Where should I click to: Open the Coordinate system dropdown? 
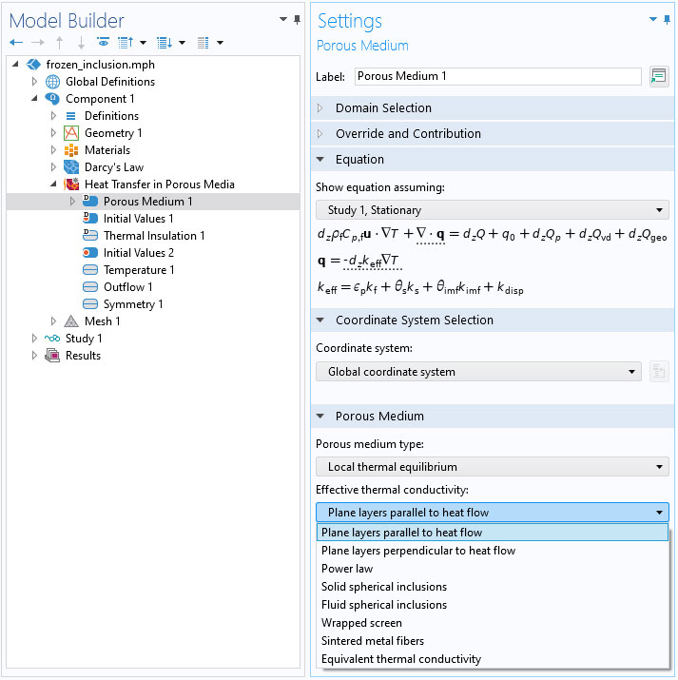click(478, 372)
